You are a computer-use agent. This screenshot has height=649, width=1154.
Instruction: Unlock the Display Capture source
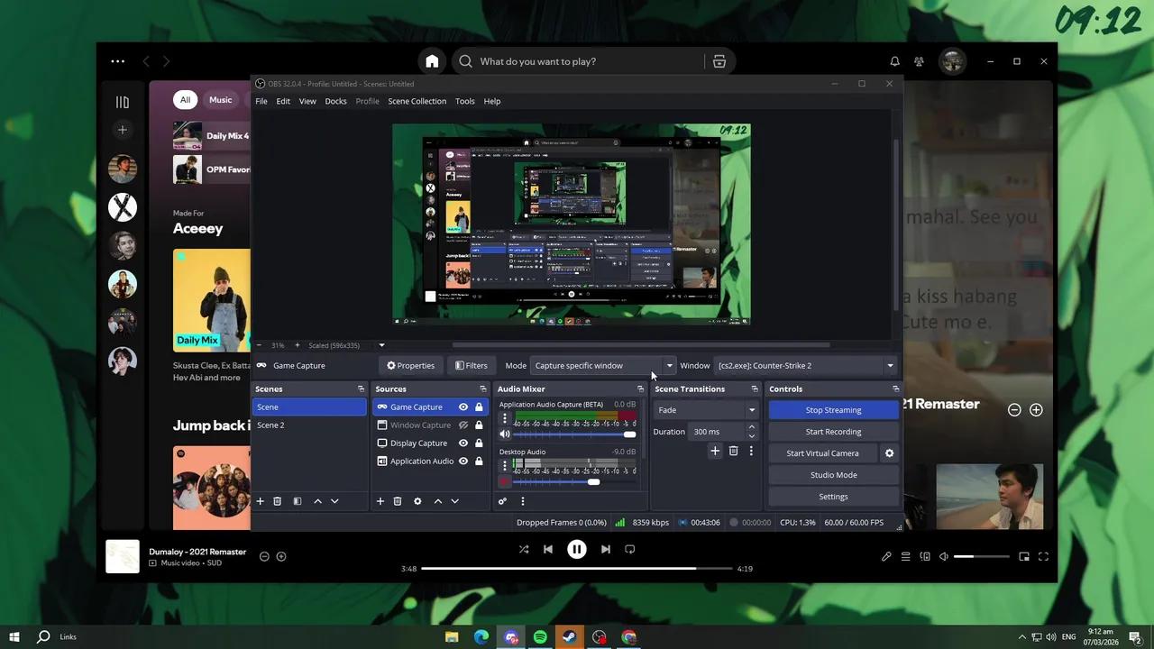click(x=479, y=443)
